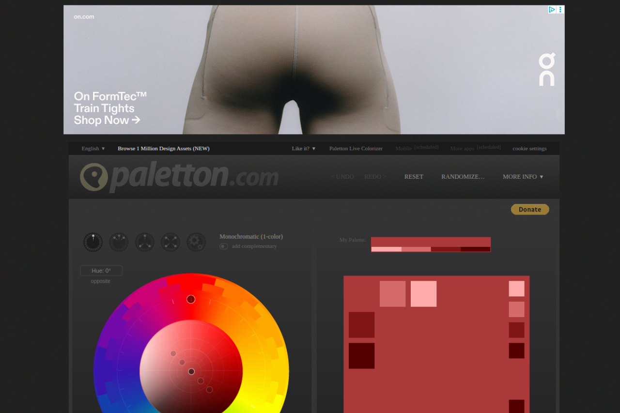This screenshot has width=620, height=413.
Task: Expand the Like it? menu
Action: coord(304,148)
